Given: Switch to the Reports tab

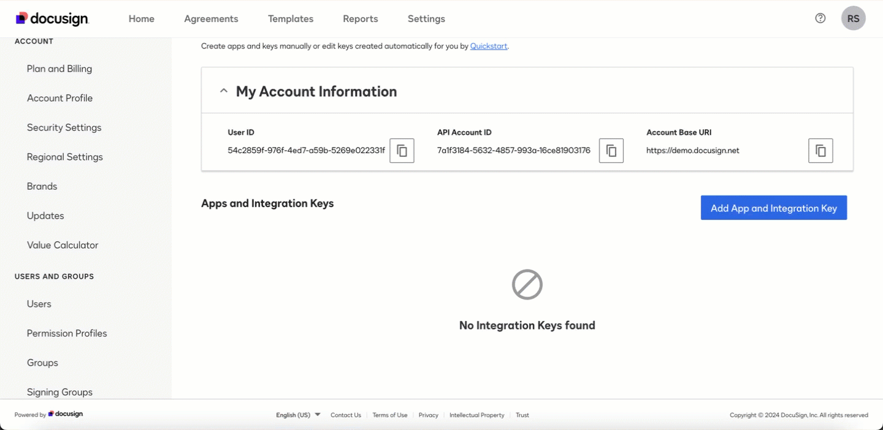Looking at the screenshot, I should 361,19.
